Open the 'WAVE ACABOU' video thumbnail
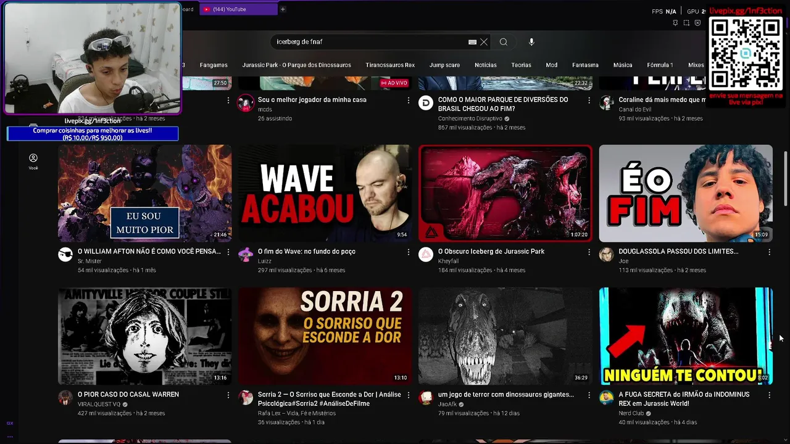The image size is (790, 444). coord(325,193)
